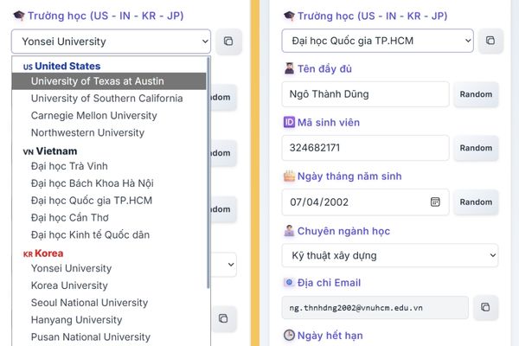
Task: Click Random beside the 07/04/2002 date field
Action: click(476, 202)
